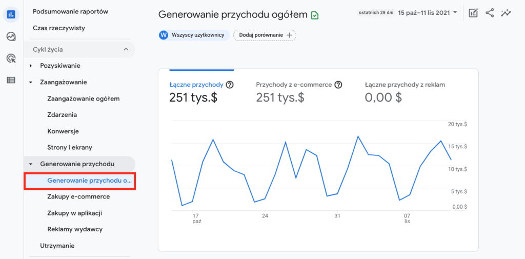The width and height of the screenshot is (525, 259).
Task: Collapse the Cykl życia section
Action: click(126, 50)
